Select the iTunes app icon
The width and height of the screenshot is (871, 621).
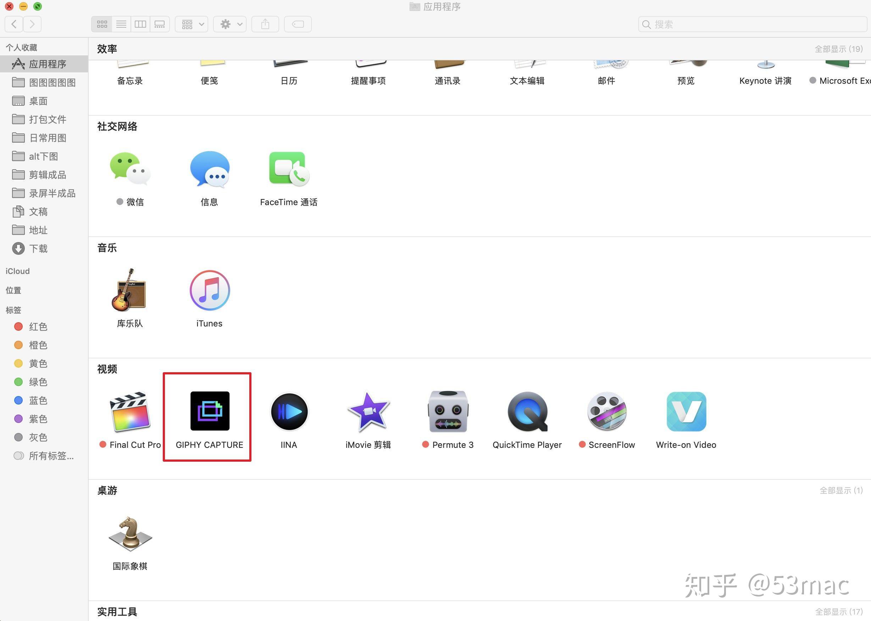[210, 291]
